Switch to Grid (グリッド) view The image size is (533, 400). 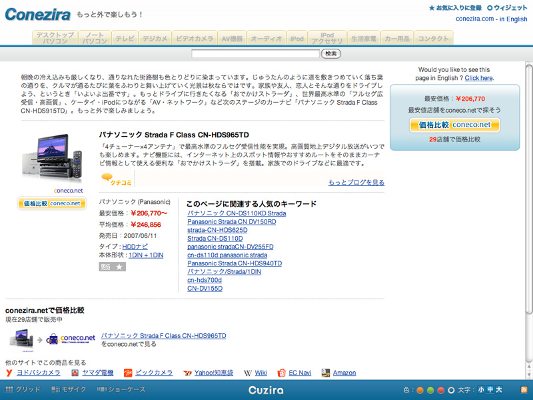click(x=23, y=389)
